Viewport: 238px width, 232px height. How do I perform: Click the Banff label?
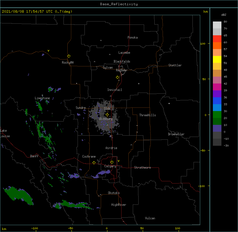tap(34, 156)
